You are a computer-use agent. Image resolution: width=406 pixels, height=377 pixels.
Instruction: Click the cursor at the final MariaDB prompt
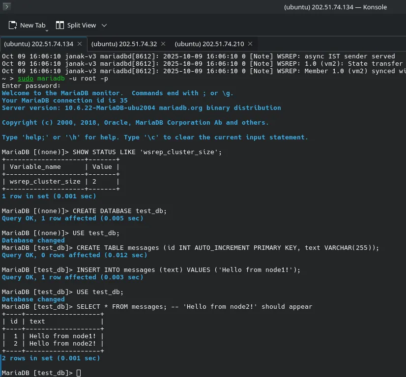(x=79, y=373)
